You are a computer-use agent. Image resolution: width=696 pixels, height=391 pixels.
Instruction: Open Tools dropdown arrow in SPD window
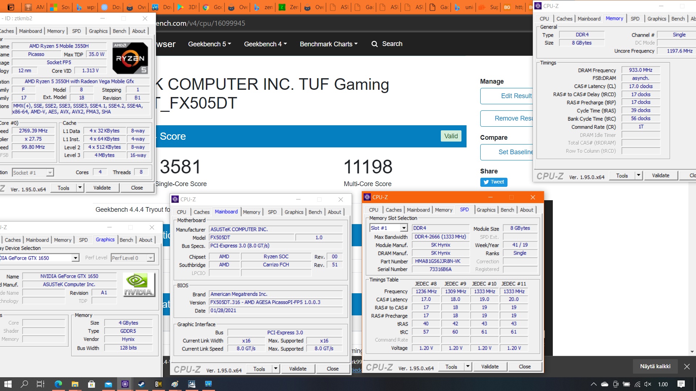[x=468, y=367]
